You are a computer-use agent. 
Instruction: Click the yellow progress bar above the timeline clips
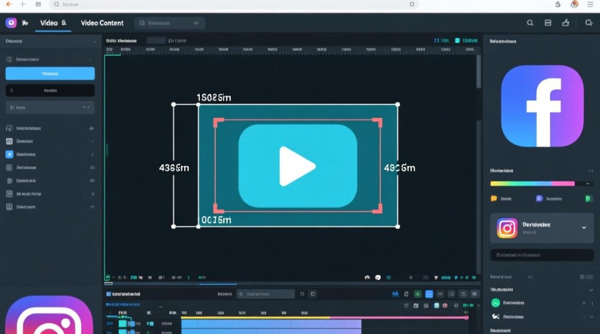[x=255, y=318]
